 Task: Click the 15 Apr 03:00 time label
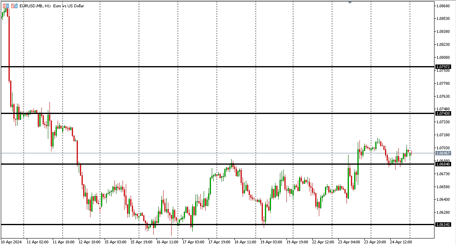[116, 242]
